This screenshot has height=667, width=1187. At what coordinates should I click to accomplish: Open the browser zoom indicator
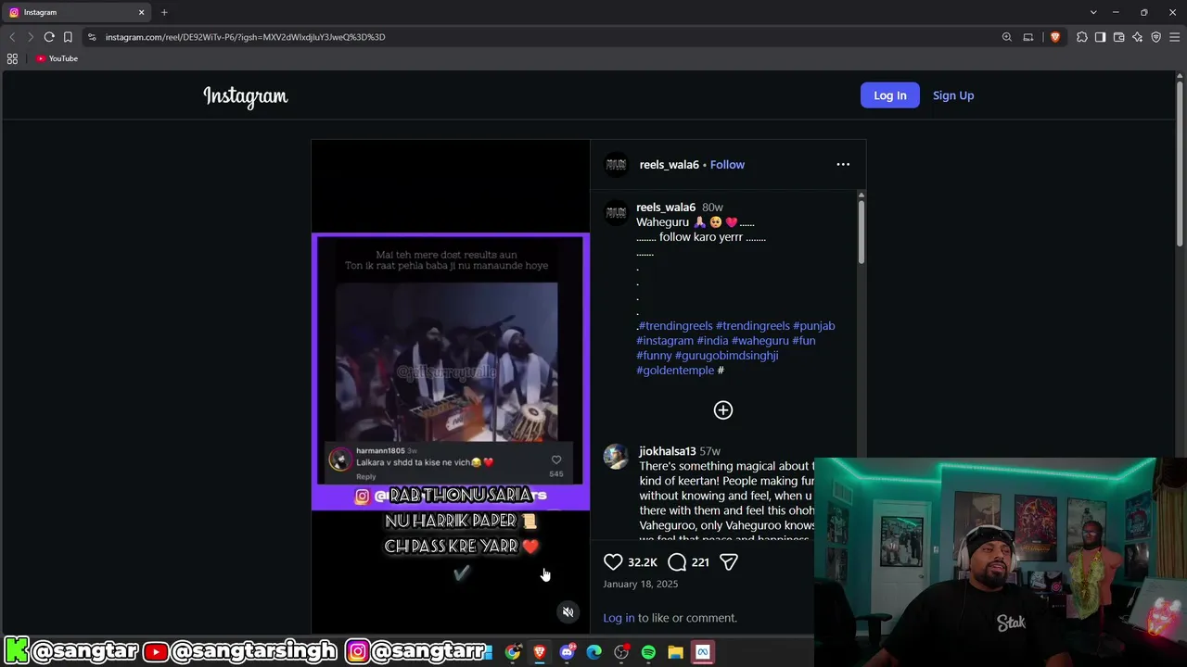[x=1007, y=37]
